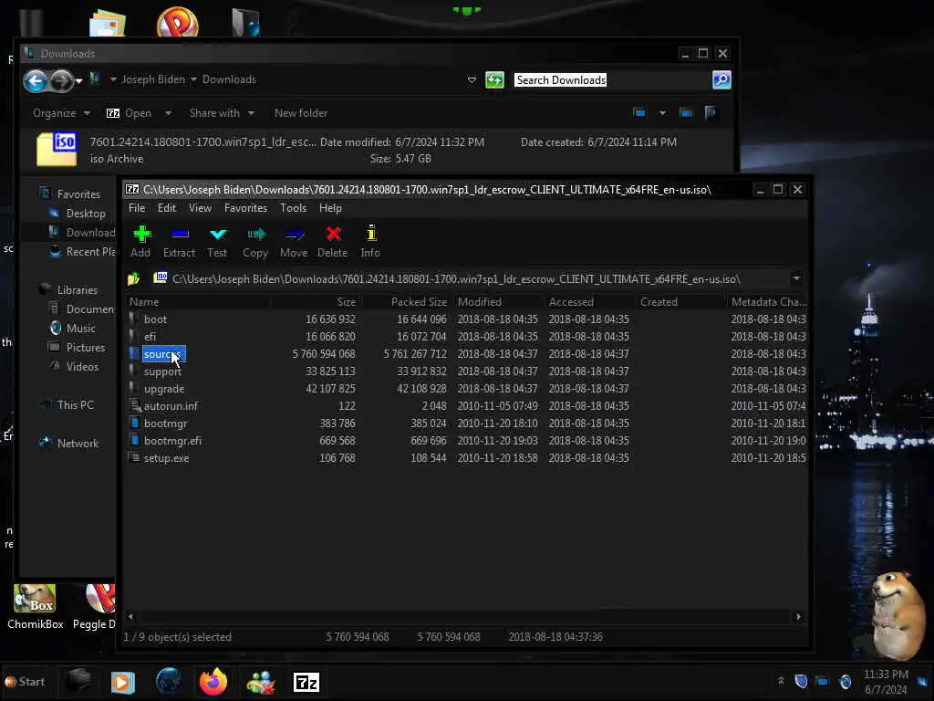Image resolution: width=934 pixels, height=701 pixels.
Task: Select the efi folder row
Action: click(x=466, y=337)
